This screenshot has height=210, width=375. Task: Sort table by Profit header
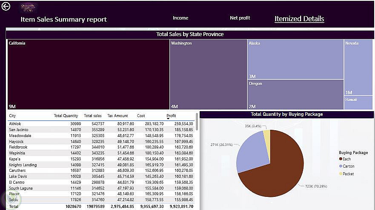171,116
